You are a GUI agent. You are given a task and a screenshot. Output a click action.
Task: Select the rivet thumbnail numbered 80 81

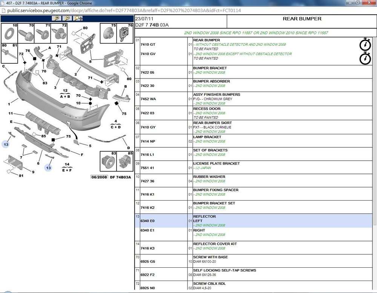[x=10, y=53]
